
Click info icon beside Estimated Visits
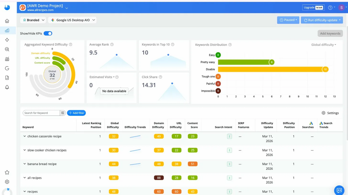click(x=117, y=77)
